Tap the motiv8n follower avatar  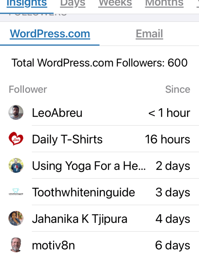click(16, 245)
